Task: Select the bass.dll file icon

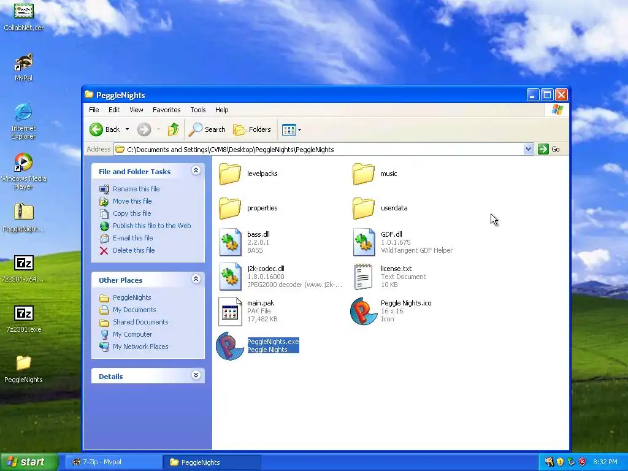Action: 231,242
